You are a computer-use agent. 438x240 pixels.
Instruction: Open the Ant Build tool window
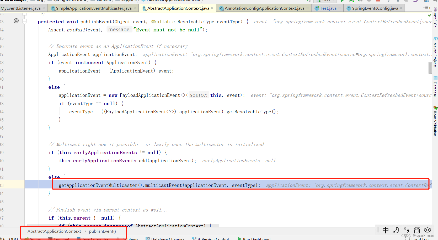tap(435, 18)
